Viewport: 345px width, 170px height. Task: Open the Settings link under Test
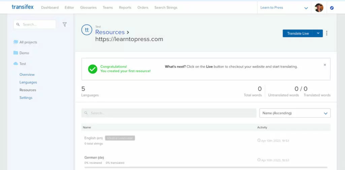click(x=26, y=98)
